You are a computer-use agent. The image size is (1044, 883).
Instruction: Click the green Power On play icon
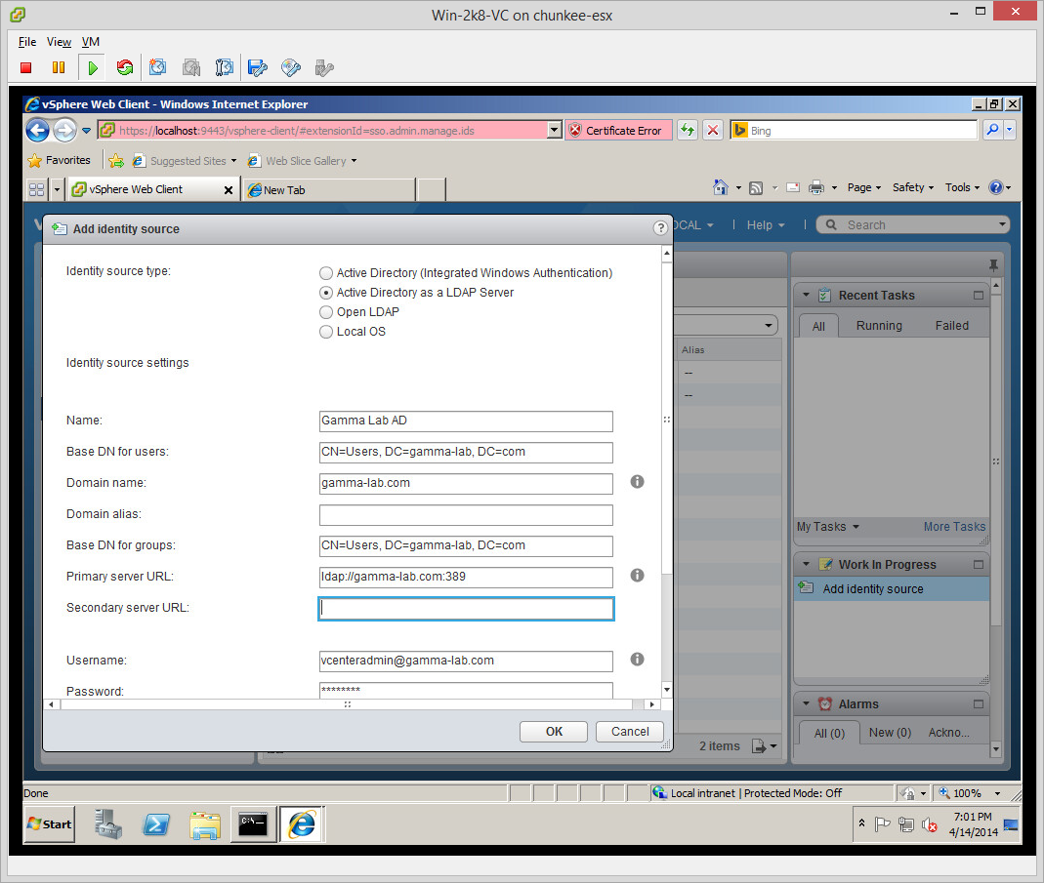(92, 67)
